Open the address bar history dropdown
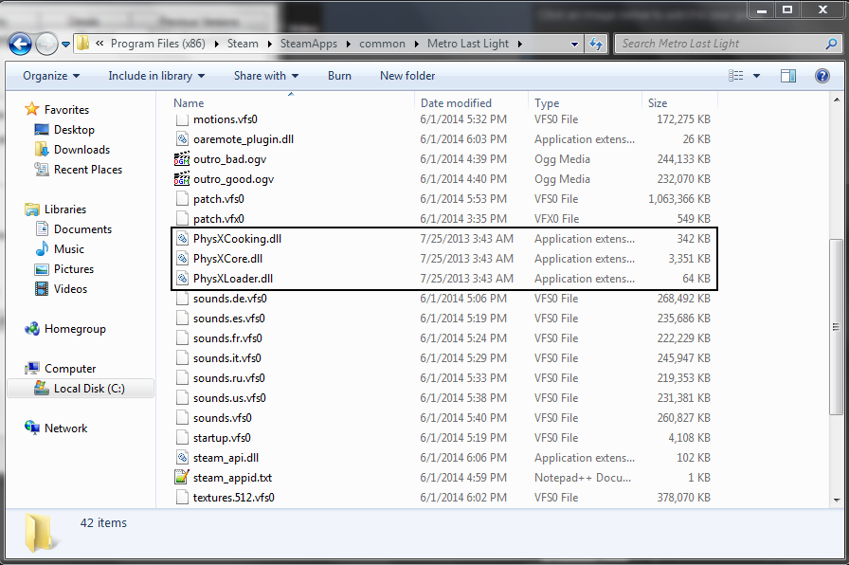This screenshot has width=849, height=565. click(574, 45)
